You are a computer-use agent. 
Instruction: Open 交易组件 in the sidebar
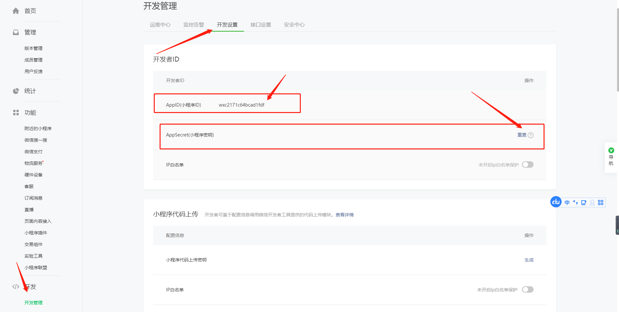(34, 244)
